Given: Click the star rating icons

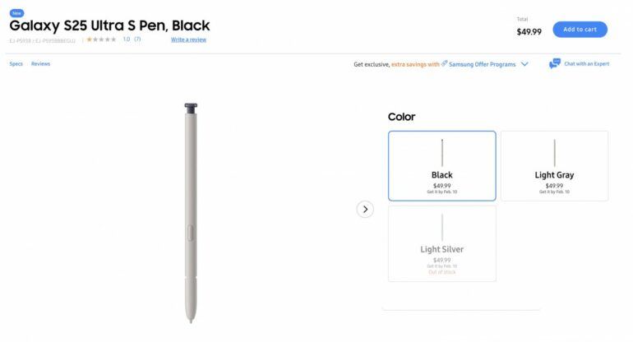Looking at the screenshot, I should pyautogui.click(x=102, y=39).
